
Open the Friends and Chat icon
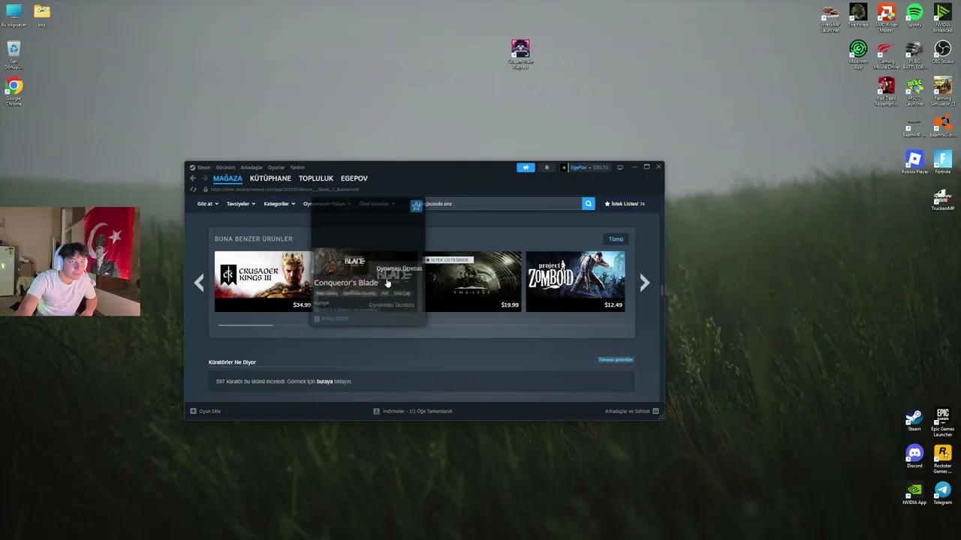pos(655,411)
